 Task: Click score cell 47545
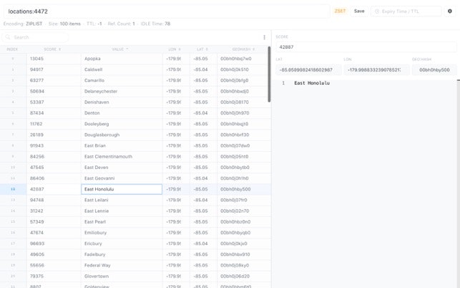pyautogui.click(x=54, y=167)
